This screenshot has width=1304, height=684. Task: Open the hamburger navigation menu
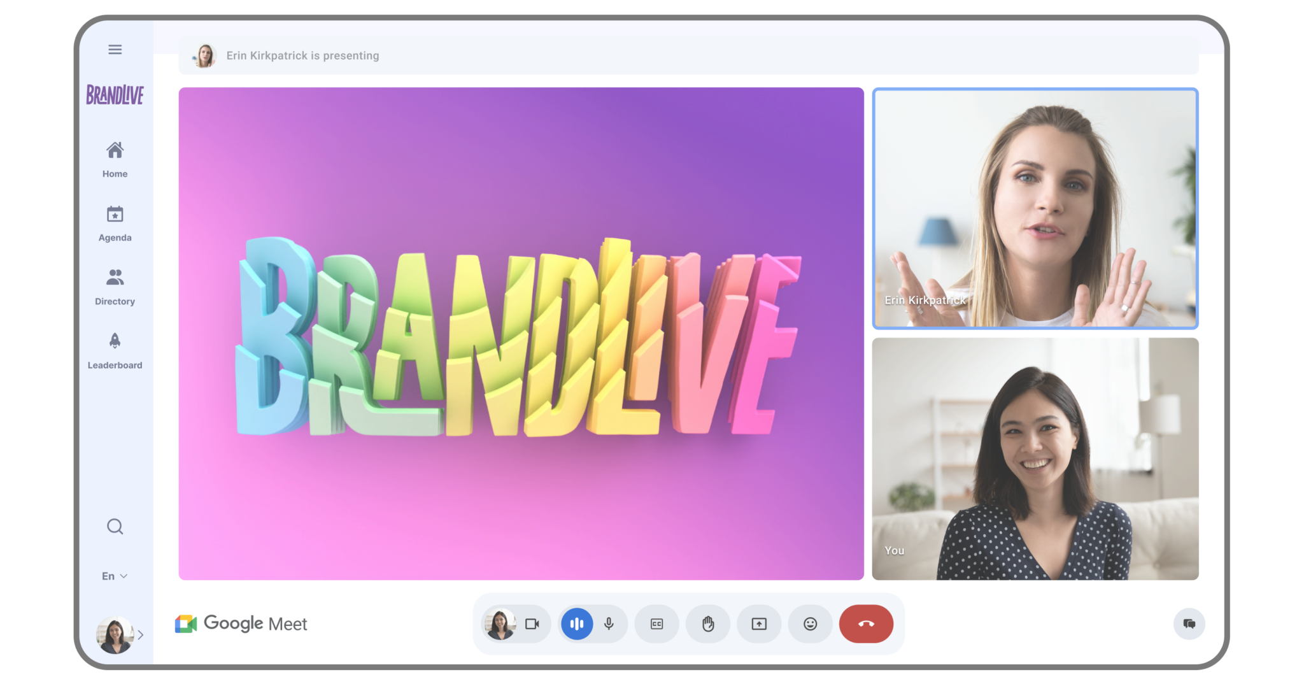115,49
